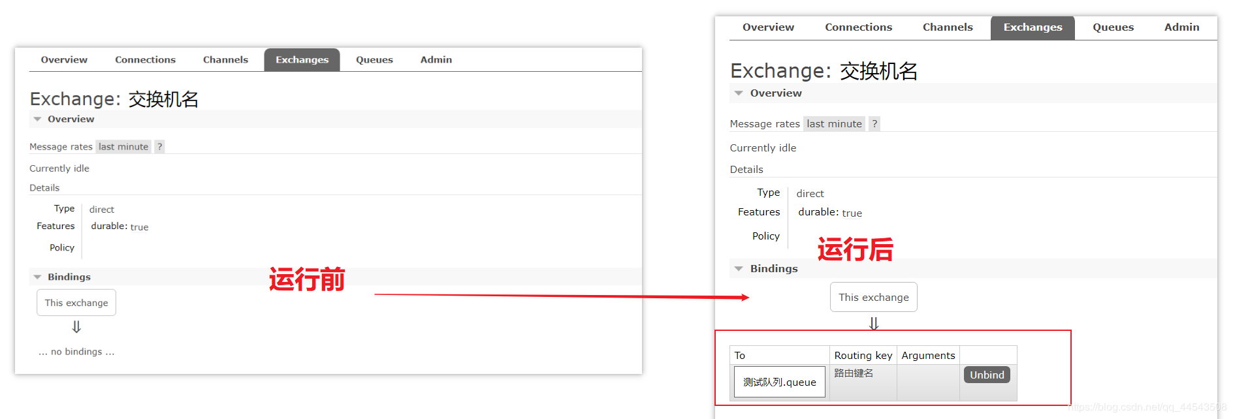Select Exchanges tab in right window
This screenshot has height=419, width=1233.
click(x=1033, y=27)
